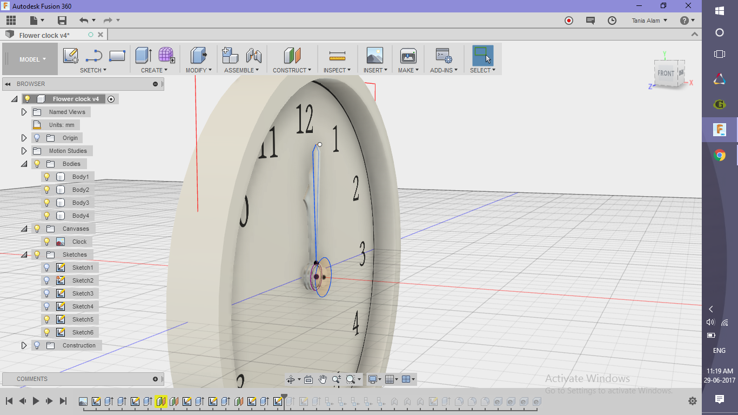
Task: Activate Flower clock v4 component radio button
Action: point(111,99)
